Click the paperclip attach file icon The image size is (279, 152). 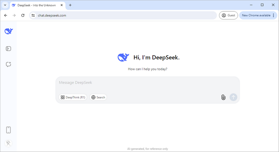[223, 97]
